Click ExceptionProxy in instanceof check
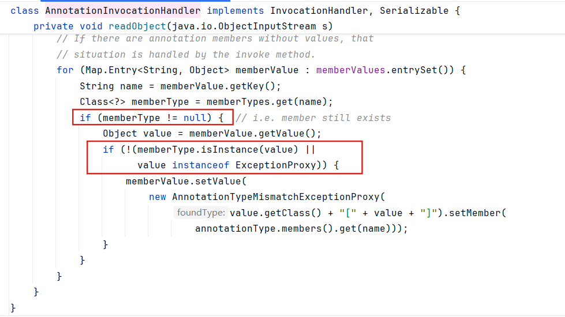The width and height of the screenshot is (565, 317). (x=276, y=165)
